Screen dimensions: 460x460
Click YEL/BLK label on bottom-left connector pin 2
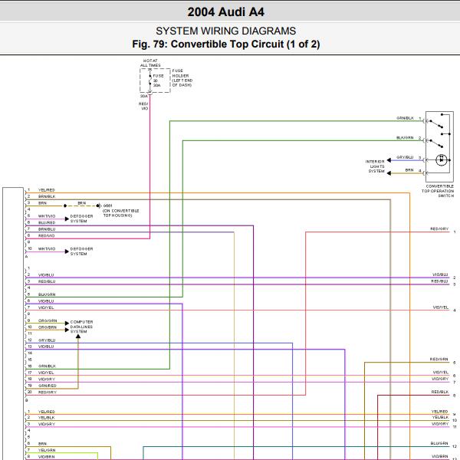46,418
